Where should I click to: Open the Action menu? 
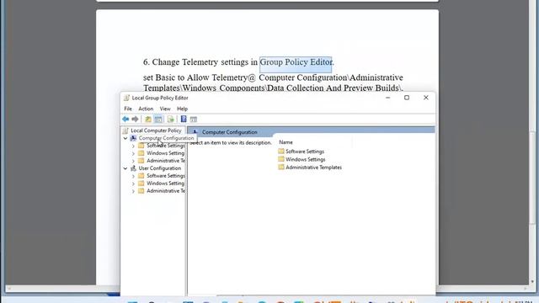coord(146,109)
